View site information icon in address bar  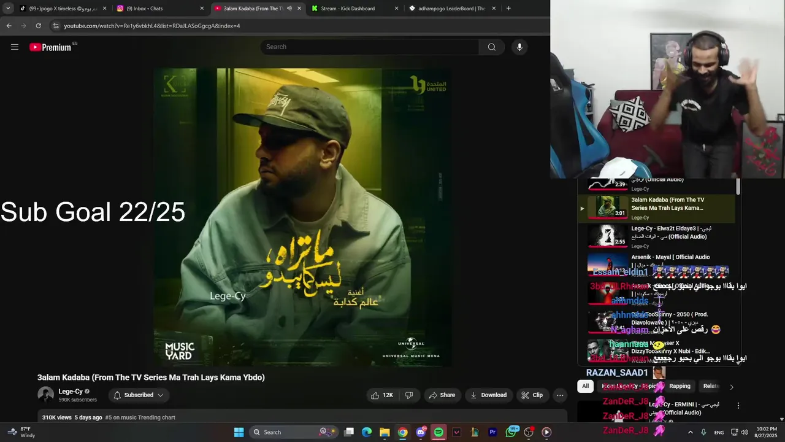[56, 26]
